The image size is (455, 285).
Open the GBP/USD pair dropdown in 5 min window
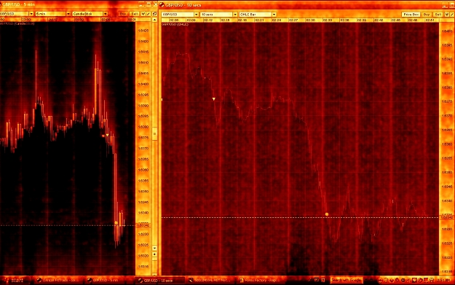click(x=31, y=14)
